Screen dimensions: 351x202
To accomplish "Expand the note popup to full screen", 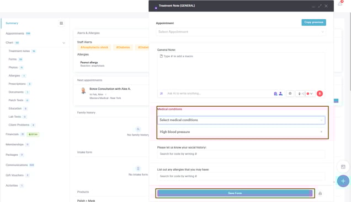I will point(320,6).
